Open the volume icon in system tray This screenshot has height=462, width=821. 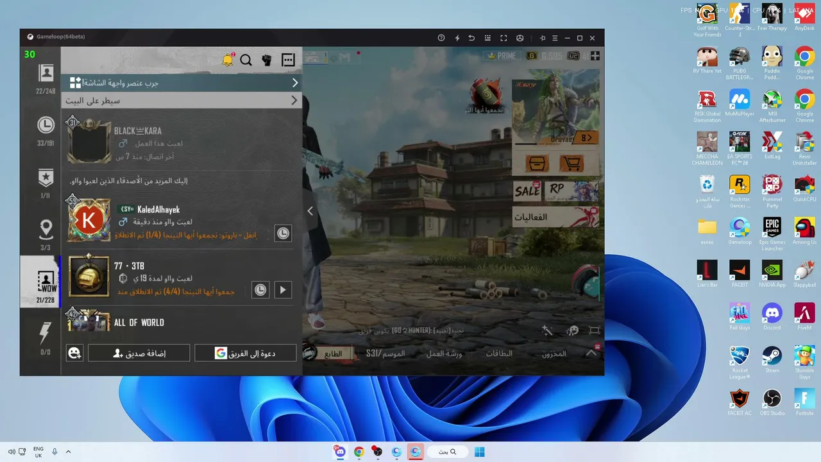11,452
